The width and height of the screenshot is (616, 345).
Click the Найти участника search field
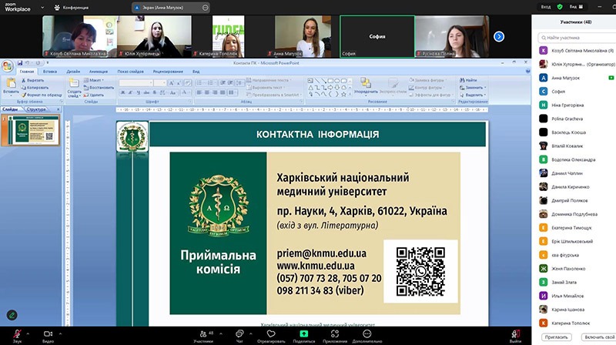pyautogui.click(x=574, y=36)
